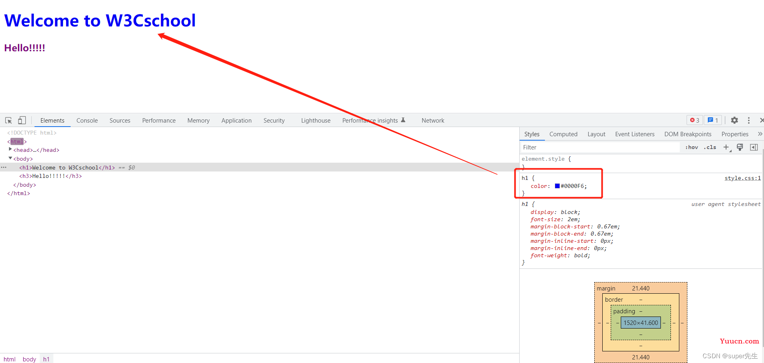The width and height of the screenshot is (764, 363).
Task: Open DevTools settings gear
Action: (734, 120)
